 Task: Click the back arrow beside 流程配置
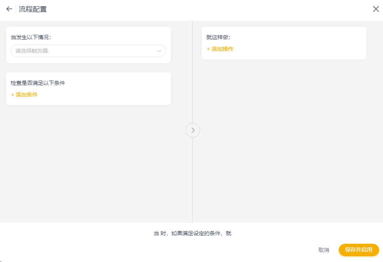point(9,9)
